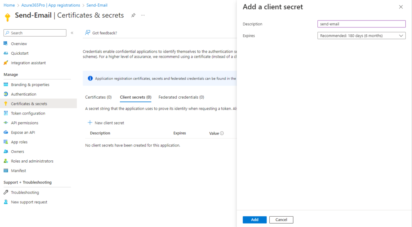
Task: Select the Client secrets (0) tab
Action: point(135,97)
